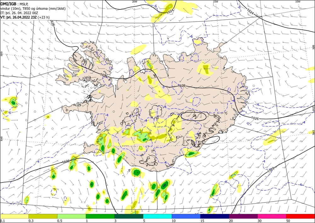Click the navy 15–20 legend swatch
315x223 pixels.
coord(215,216)
